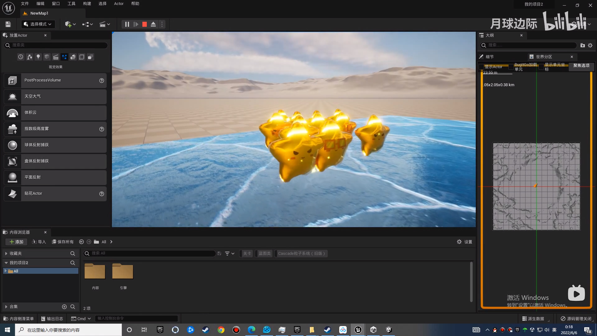Open the 选择模式 dropdown

tap(38, 24)
